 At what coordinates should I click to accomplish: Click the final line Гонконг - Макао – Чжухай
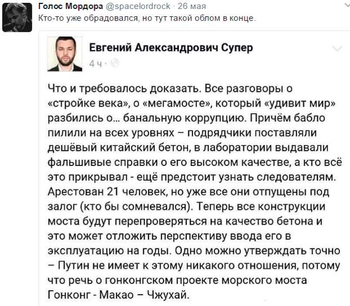click(x=119, y=295)
